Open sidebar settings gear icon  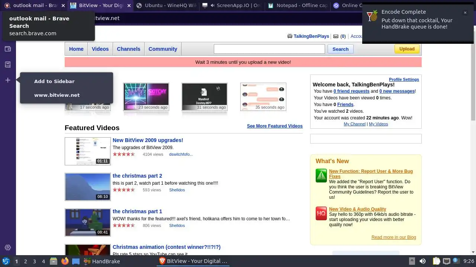pyautogui.click(x=7, y=248)
